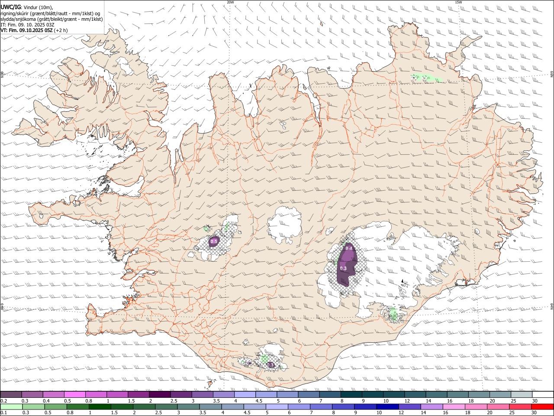Select the 'VT: Fim. 09.10.2025 05Z' valid time line
Screen dimensions: 554x416
34,30
